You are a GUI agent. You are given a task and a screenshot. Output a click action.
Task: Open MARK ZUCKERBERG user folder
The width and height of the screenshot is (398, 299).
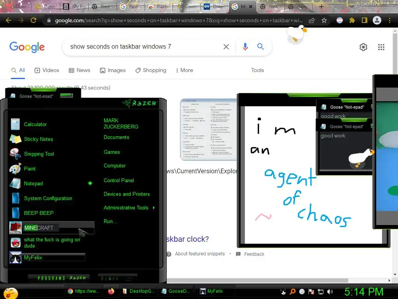(121, 123)
